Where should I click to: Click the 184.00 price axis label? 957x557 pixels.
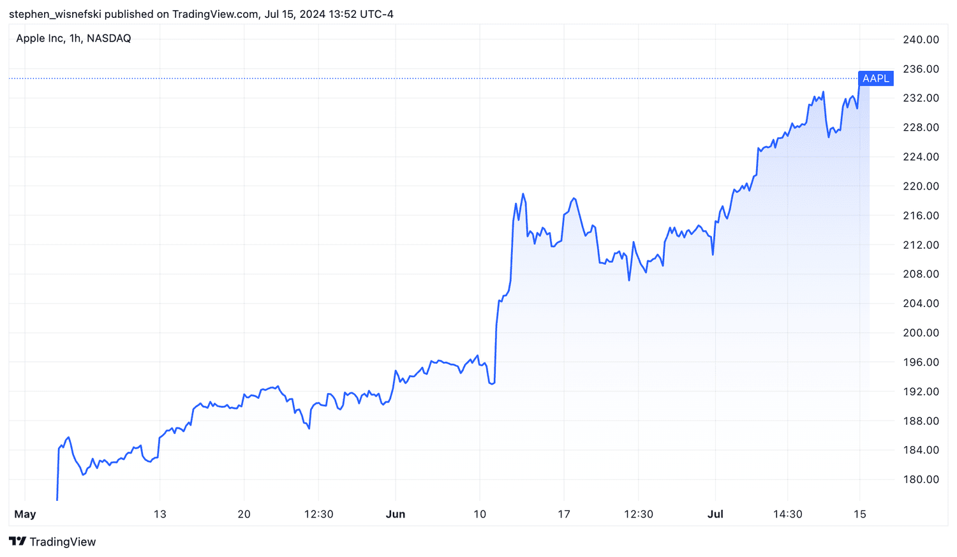tap(921, 450)
